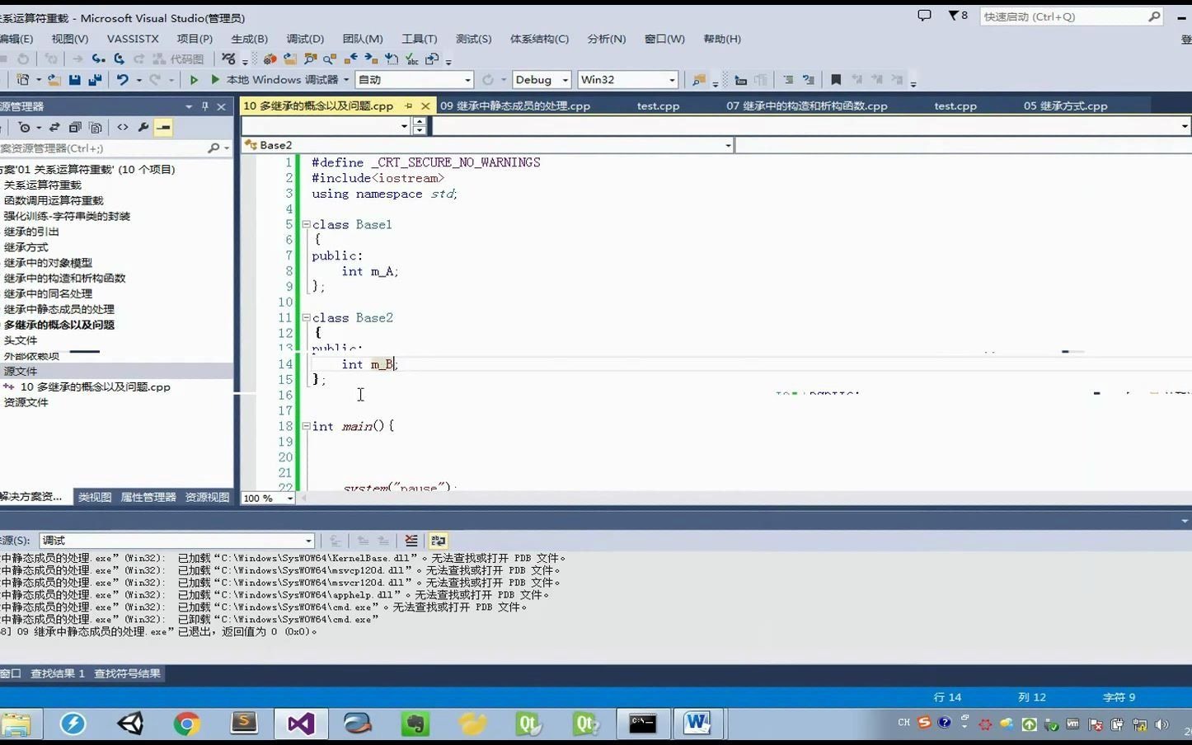This screenshot has height=745, width=1192.
Task: Click Collapse All in Solution Explorer
Action: [x=75, y=128]
